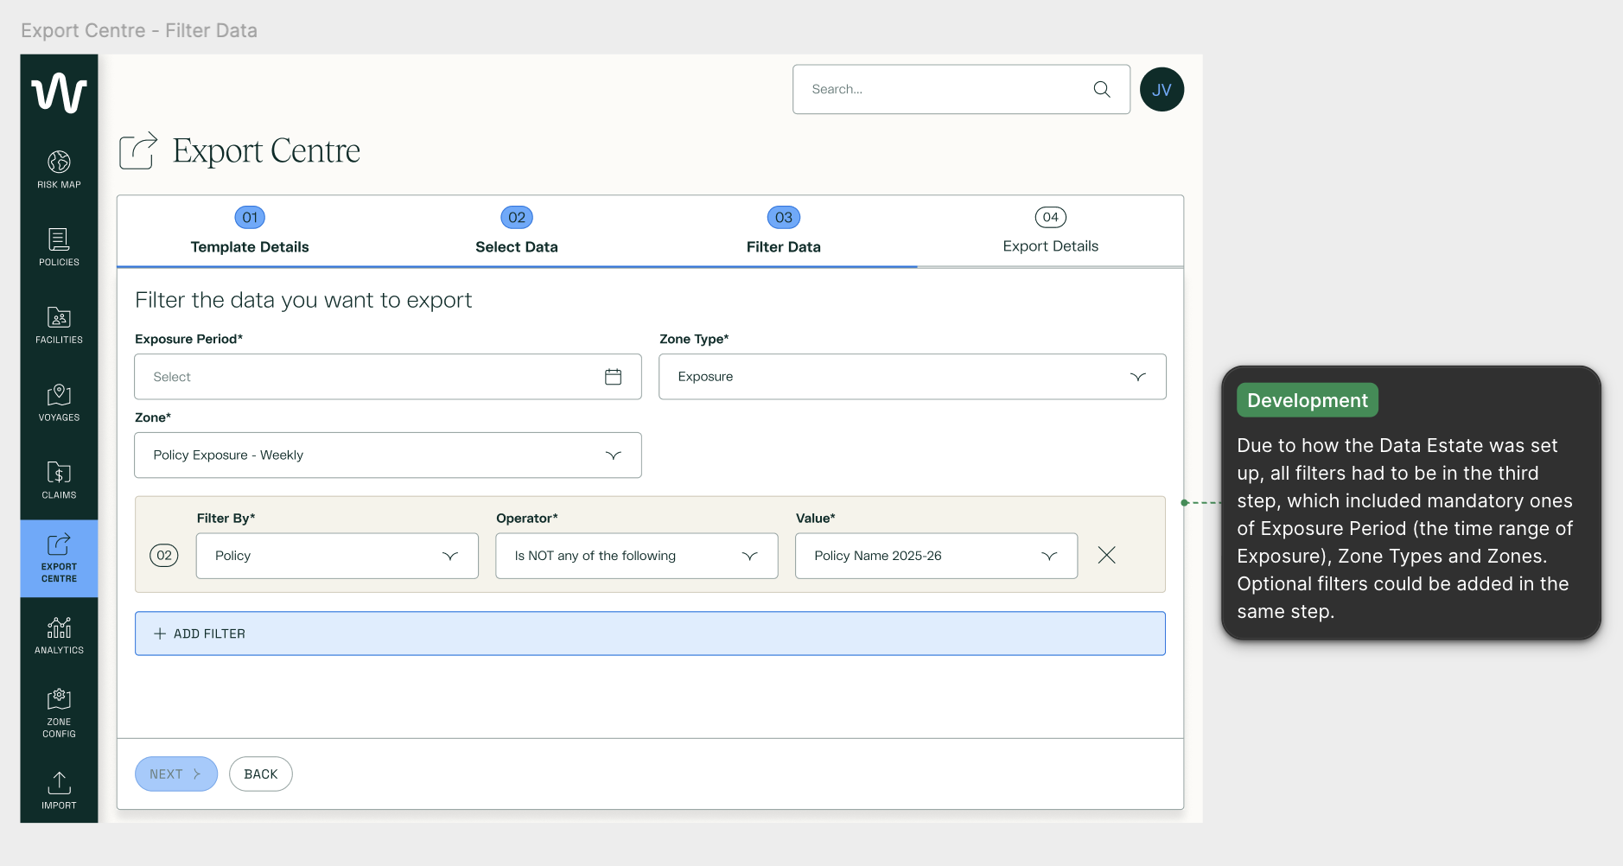Open the JV user avatar menu
Viewport: 1623px width, 866px height.
click(1162, 89)
